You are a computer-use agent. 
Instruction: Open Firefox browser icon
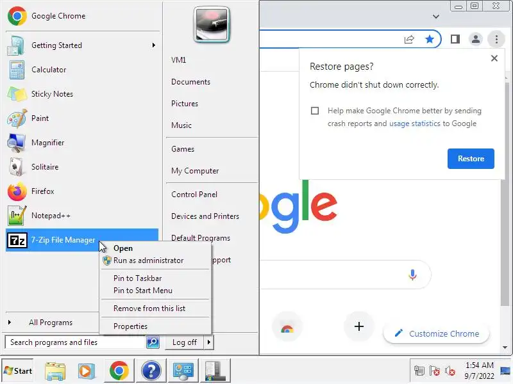[x=17, y=191]
